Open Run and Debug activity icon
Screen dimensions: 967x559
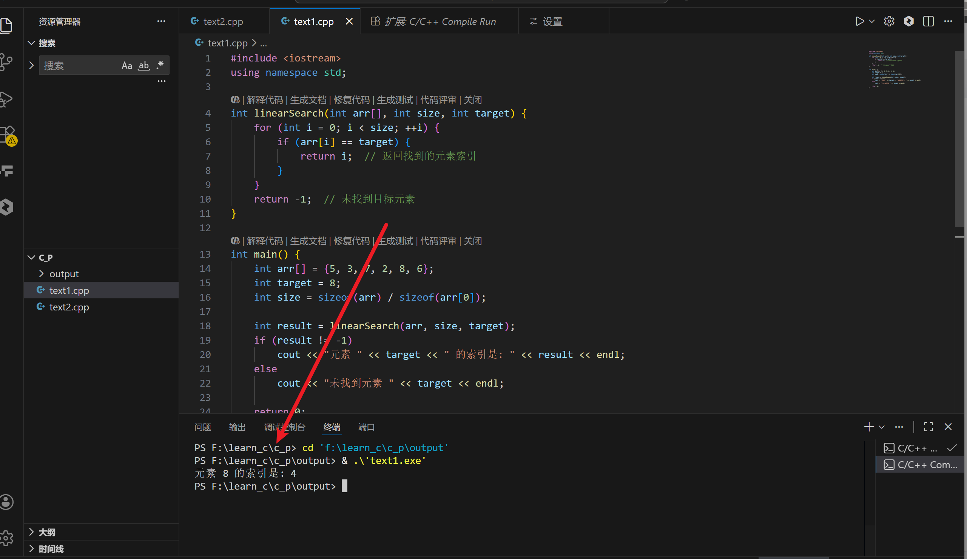[6, 100]
